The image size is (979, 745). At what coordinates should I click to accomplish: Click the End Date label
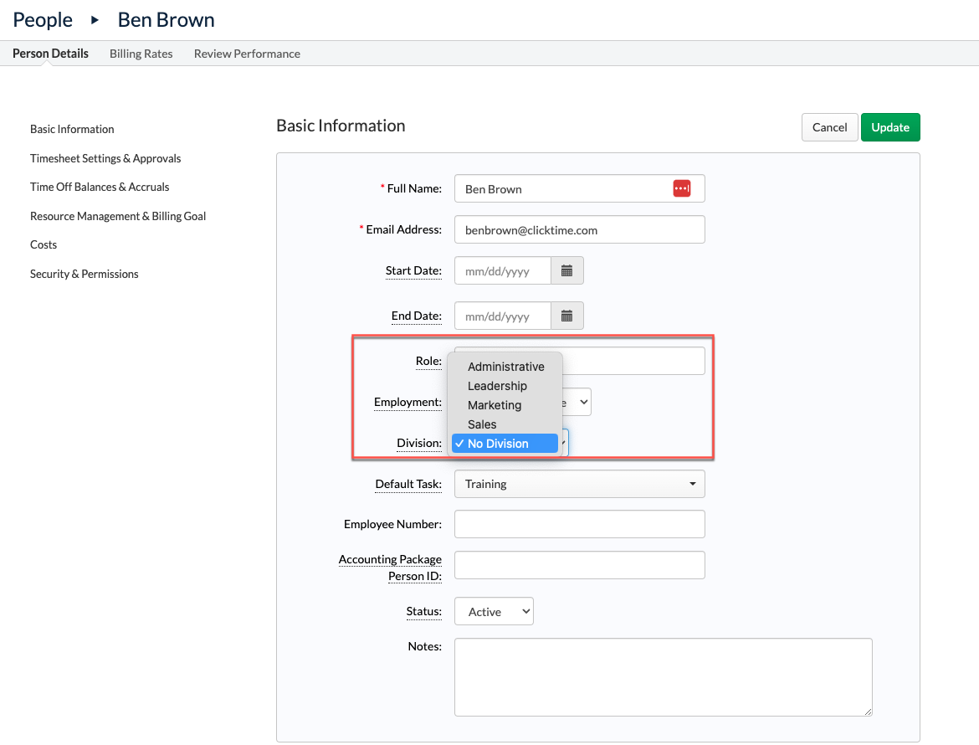click(x=417, y=316)
